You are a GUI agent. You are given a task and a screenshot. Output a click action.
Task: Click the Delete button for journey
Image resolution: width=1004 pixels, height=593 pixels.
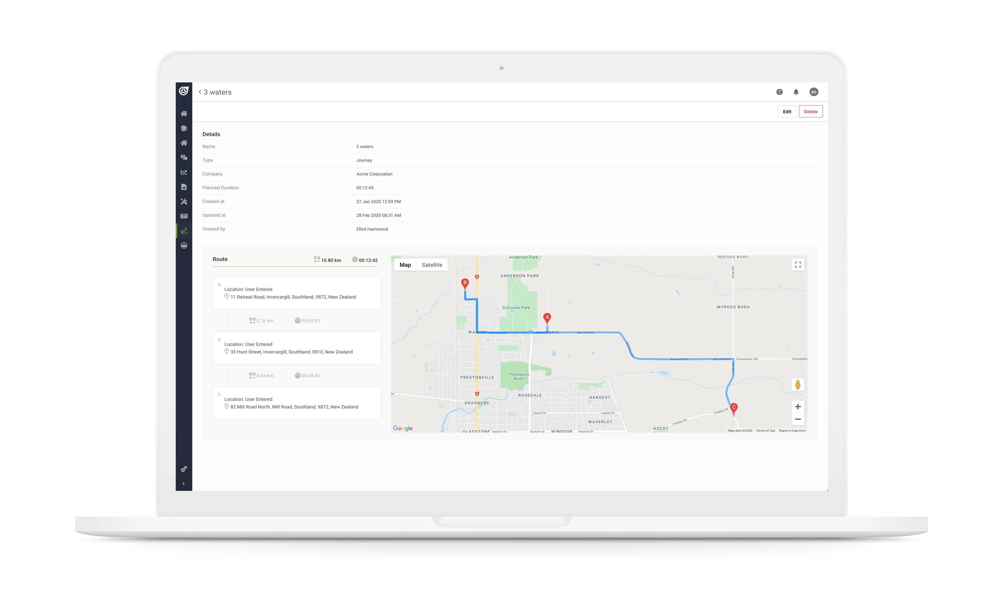[x=810, y=111]
